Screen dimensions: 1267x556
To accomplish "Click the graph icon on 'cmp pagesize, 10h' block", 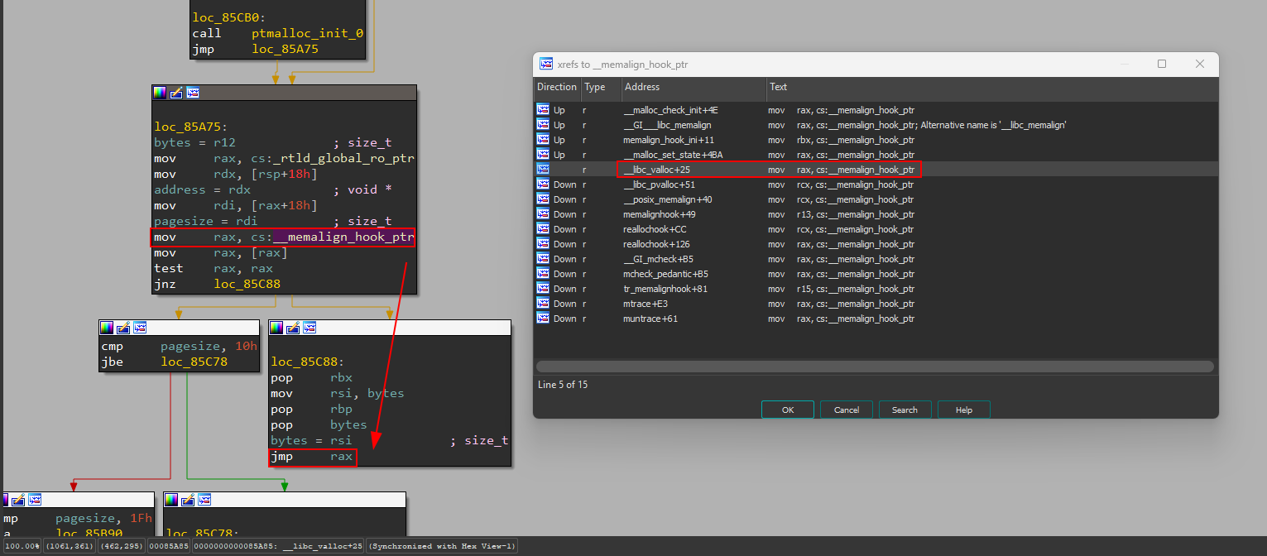I will (139, 328).
